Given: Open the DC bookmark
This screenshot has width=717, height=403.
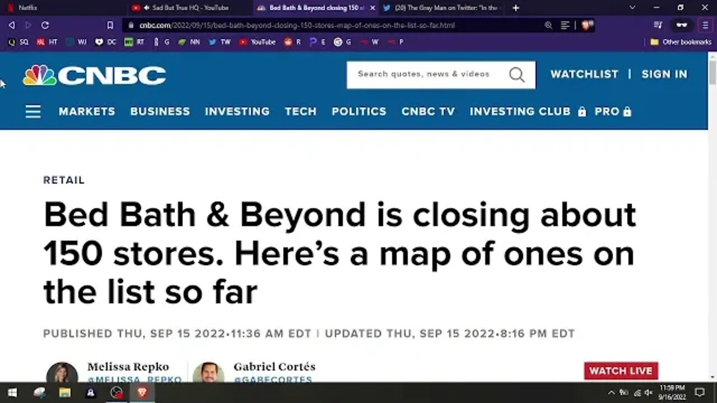Looking at the screenshot, I should [105, 42].
